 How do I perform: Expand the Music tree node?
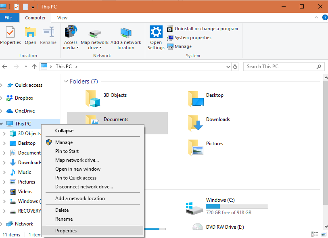click(x=4, y=172)
